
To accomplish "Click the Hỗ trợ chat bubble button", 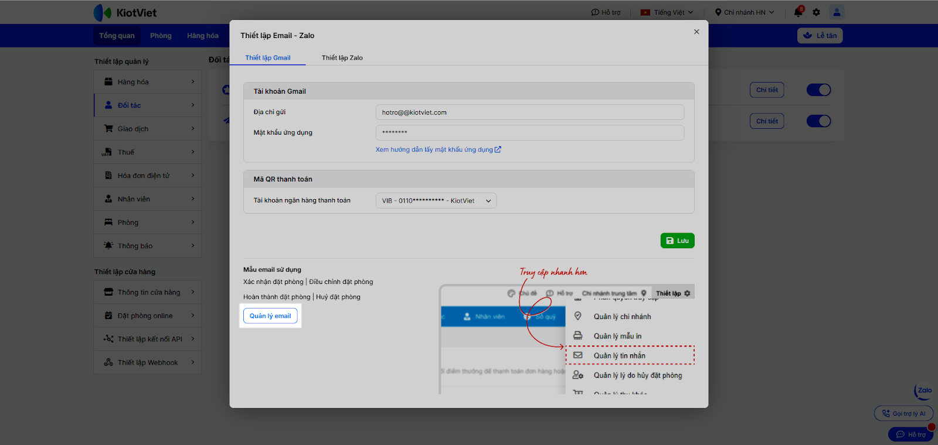I will click(910, 434).
